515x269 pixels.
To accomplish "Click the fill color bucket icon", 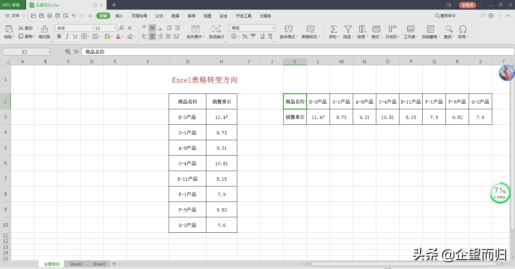I will pyautogui.click(x=107, y=36).
